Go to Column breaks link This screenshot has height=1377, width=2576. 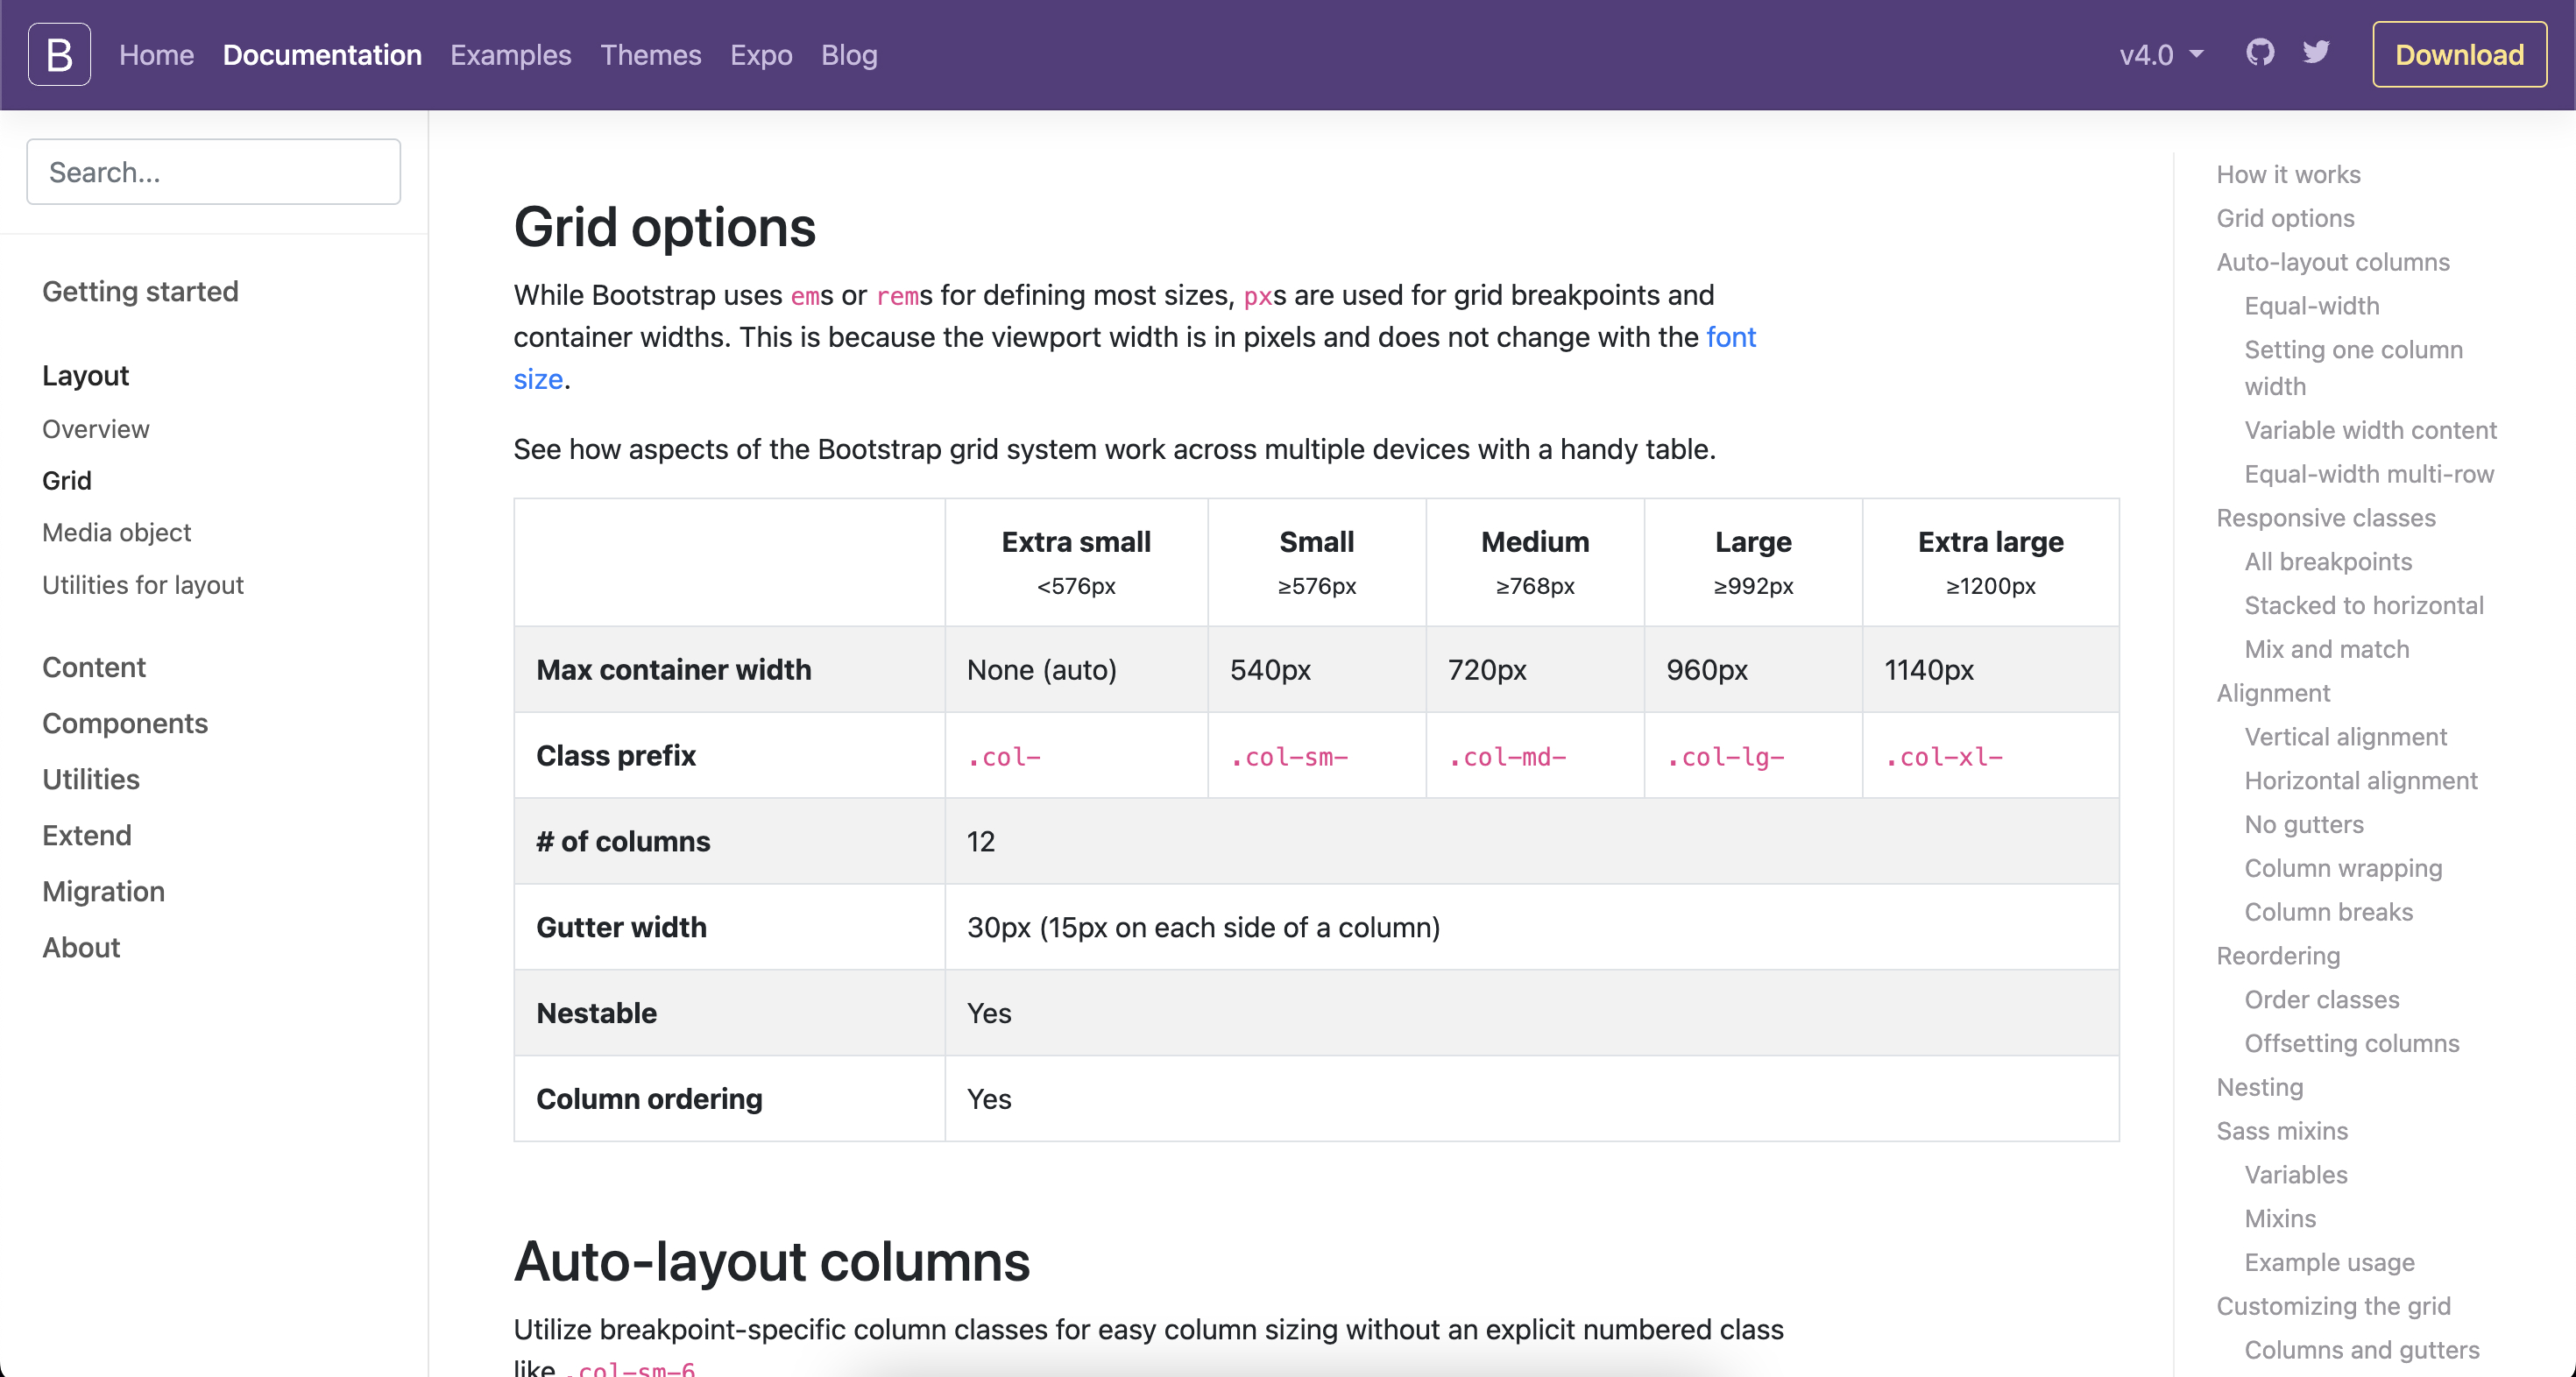pos(2329,912)
